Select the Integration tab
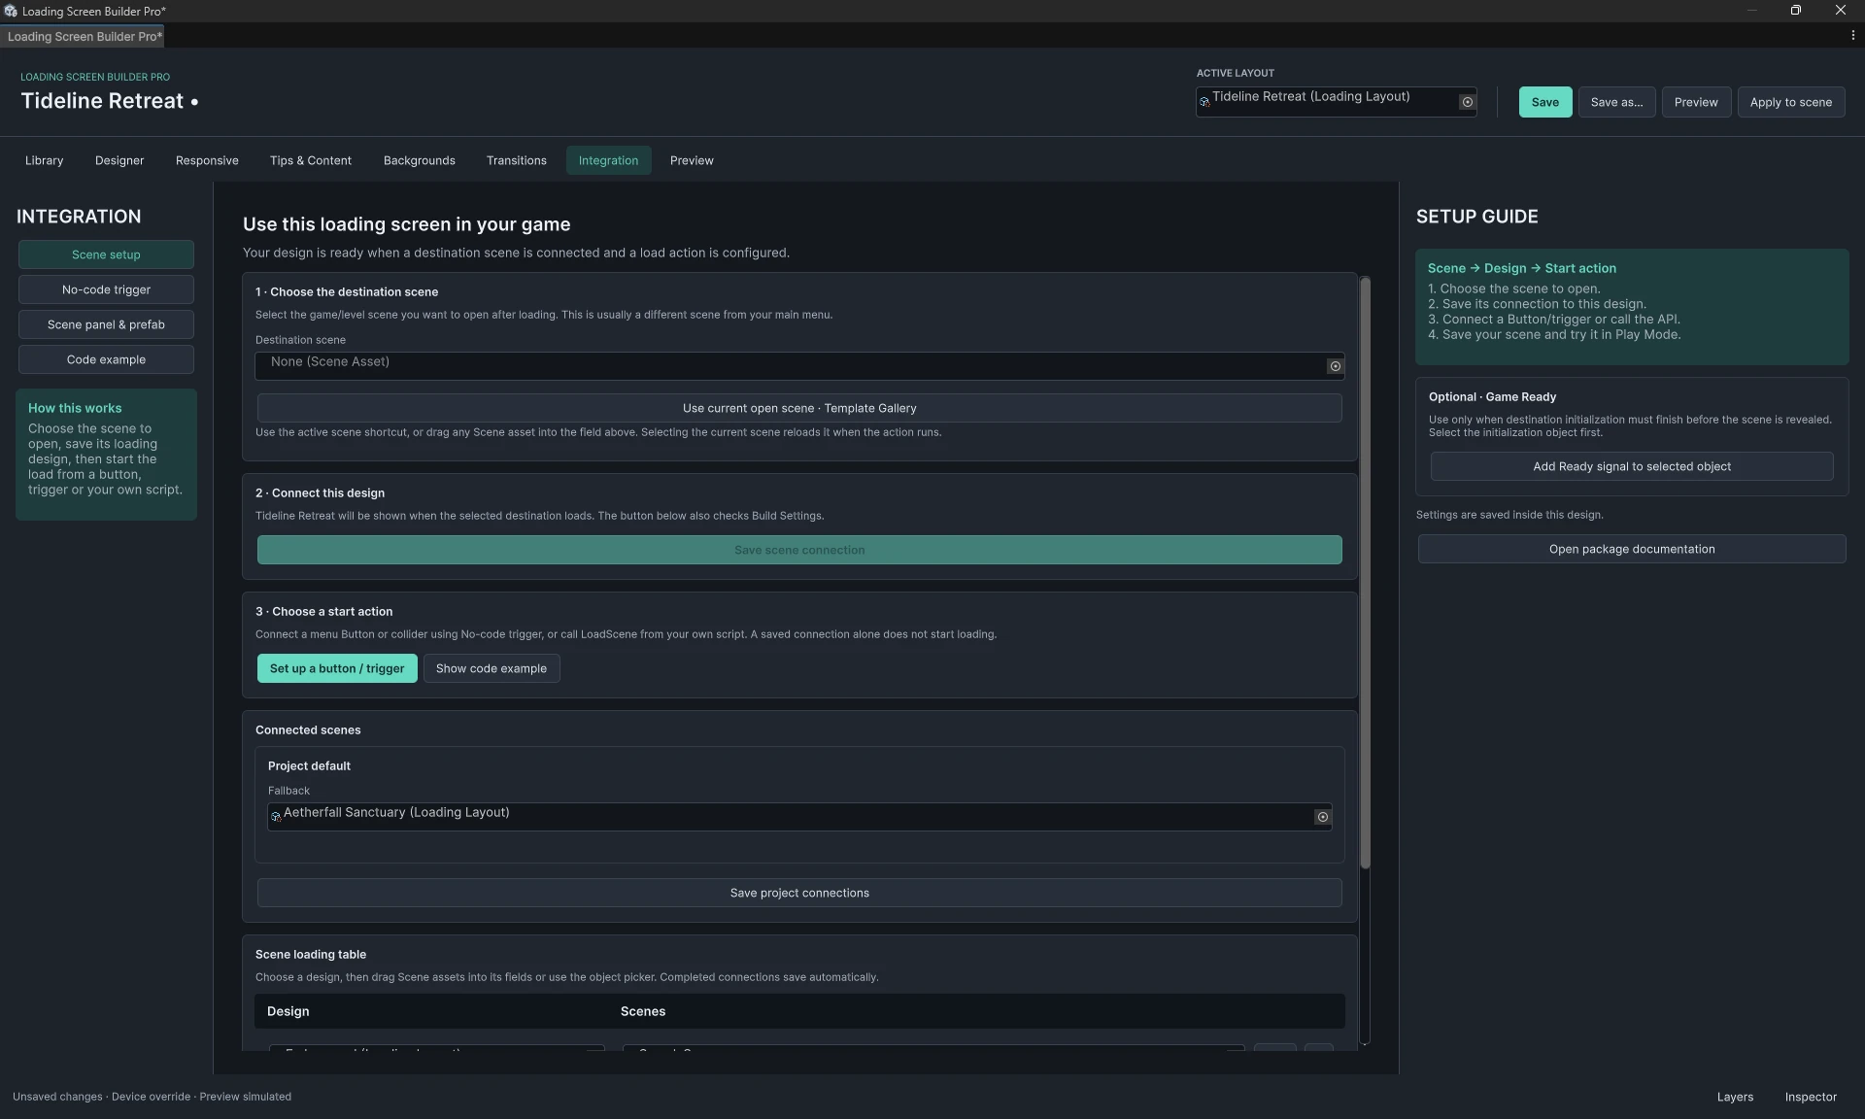Screen dimensions: 1865x1119 609,160
